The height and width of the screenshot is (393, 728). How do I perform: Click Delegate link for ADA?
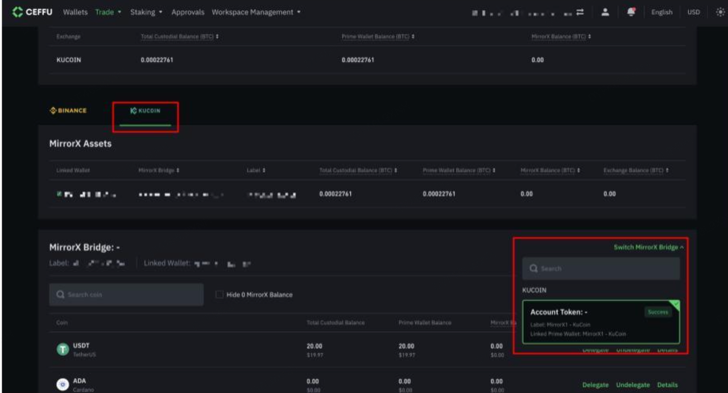pyautogui.click(x=595, y=385)
